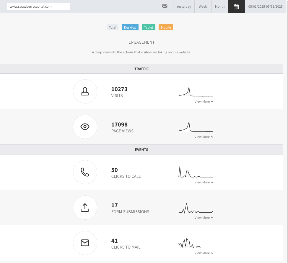Expand View More under Clicks to Call
Screen dimensions: 288x263
[x=204, y=182]
